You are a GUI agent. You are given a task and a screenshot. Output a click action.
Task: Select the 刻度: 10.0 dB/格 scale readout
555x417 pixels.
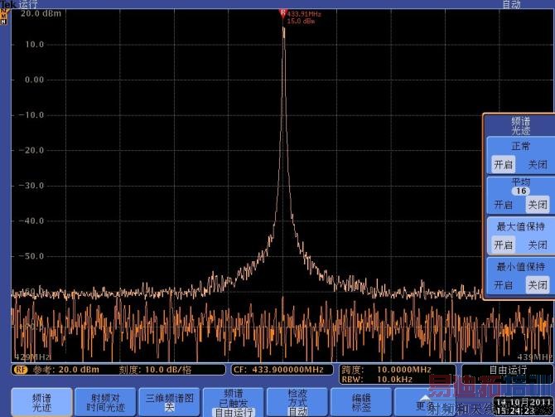[x=155, y=370]
